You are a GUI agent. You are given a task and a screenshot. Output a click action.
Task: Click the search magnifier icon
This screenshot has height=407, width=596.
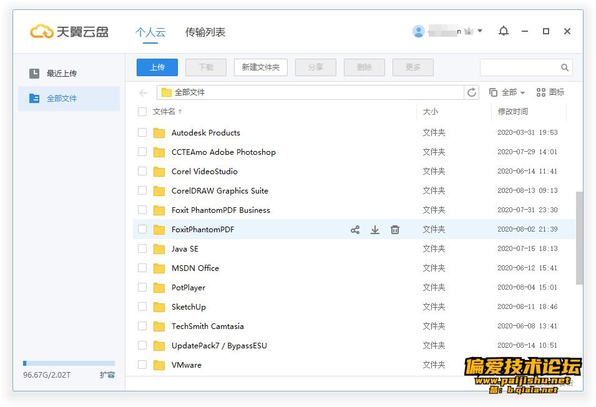click(565, 67)
